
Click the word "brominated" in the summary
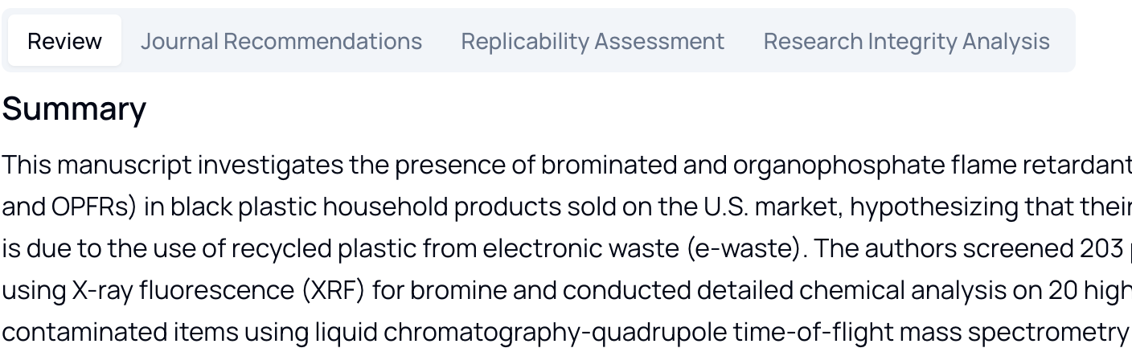[x=609, y=165]
